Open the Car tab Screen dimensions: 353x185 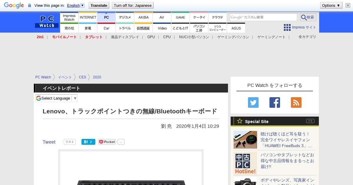[106, 28]
